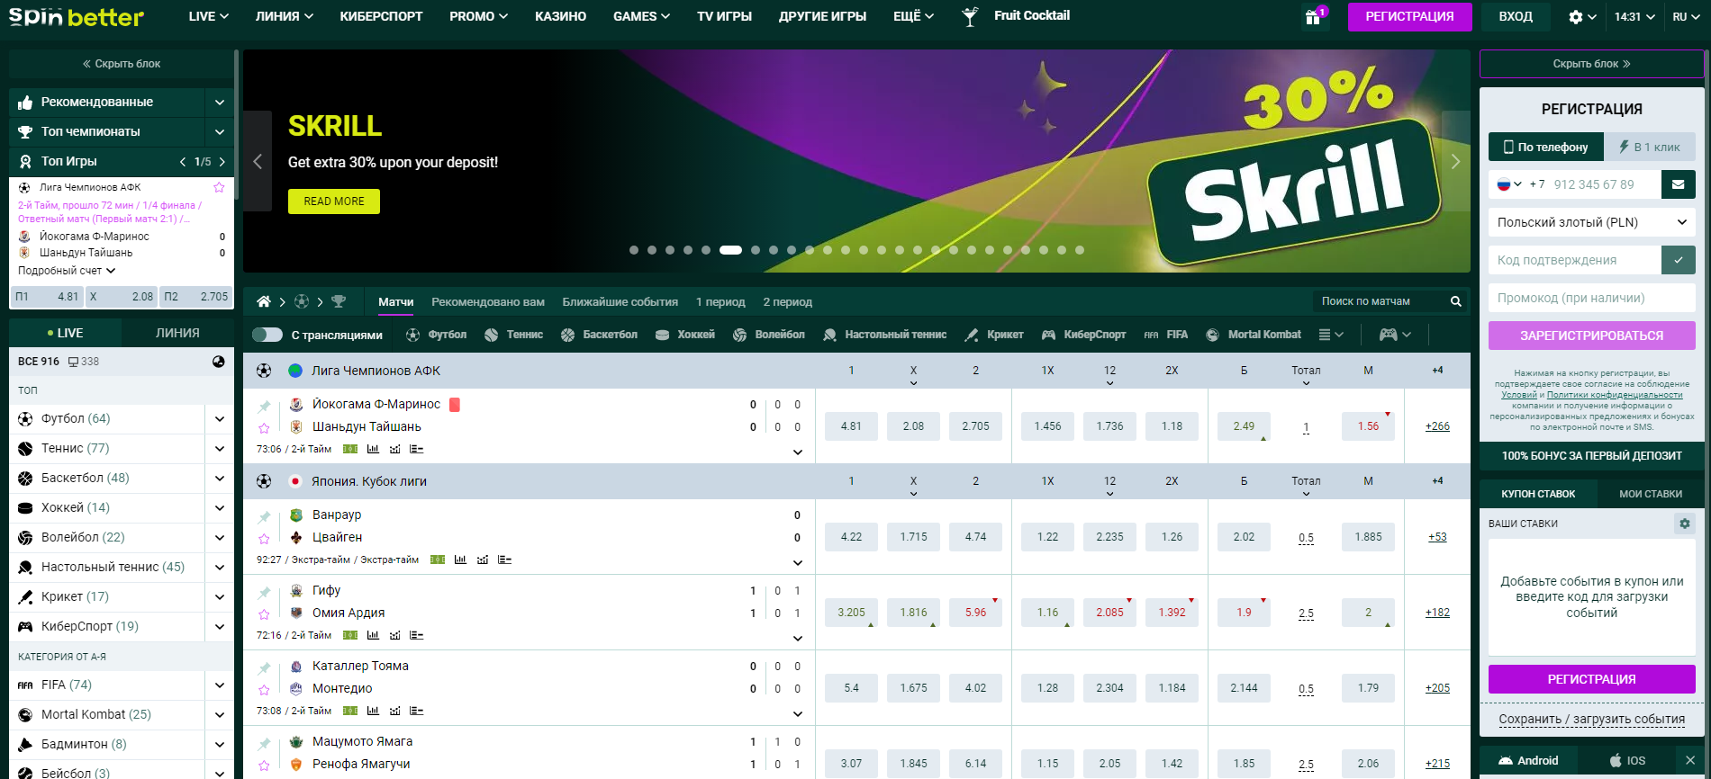The height and width of the screenshot is (779, 1711).
Task: Click the Промокод input field
Action: pos(1591,298)
